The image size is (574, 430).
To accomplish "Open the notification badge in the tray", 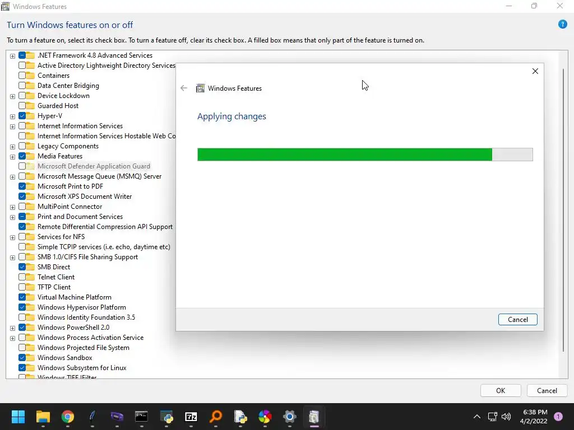I will (558, 417).
